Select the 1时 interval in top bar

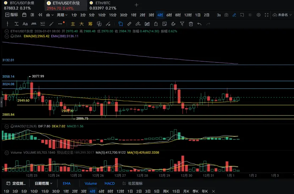pyautogui.click(x=133, y=15)
